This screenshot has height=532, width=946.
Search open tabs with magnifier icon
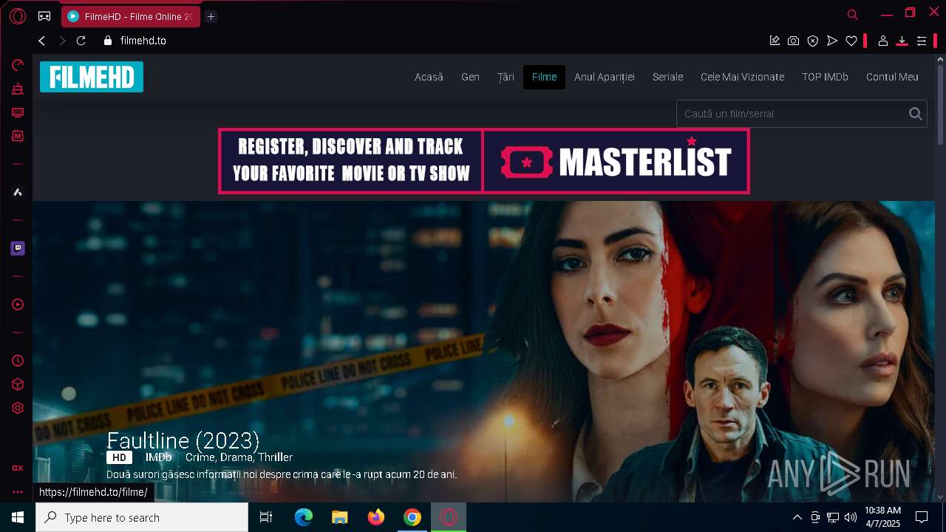[x=852, y=14]
